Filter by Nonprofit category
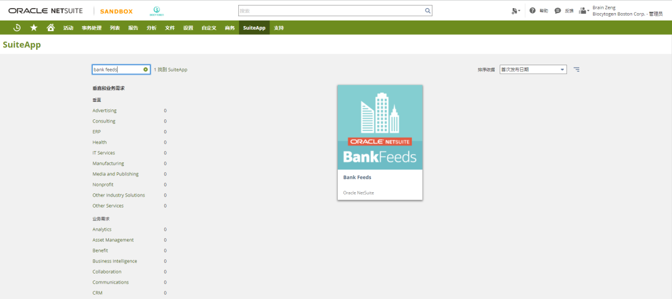The height and width of the screenshot is (299, 672). 103,185
